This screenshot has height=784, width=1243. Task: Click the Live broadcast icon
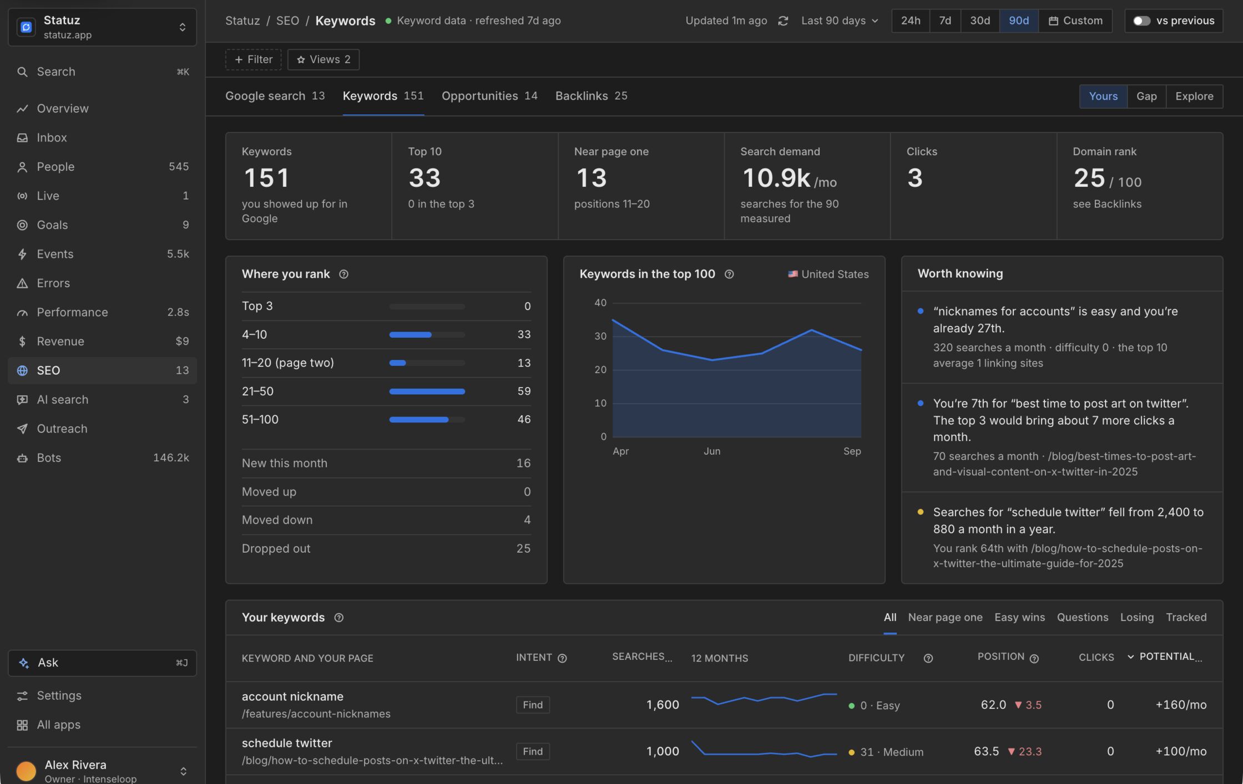coord(22,196)
